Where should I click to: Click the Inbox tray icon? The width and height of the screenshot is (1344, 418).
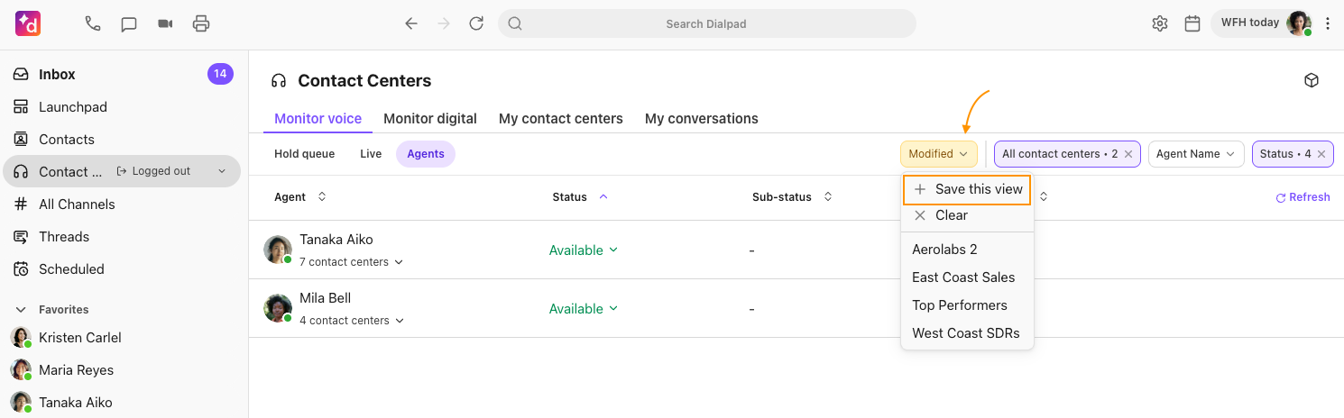click(21, 75)
